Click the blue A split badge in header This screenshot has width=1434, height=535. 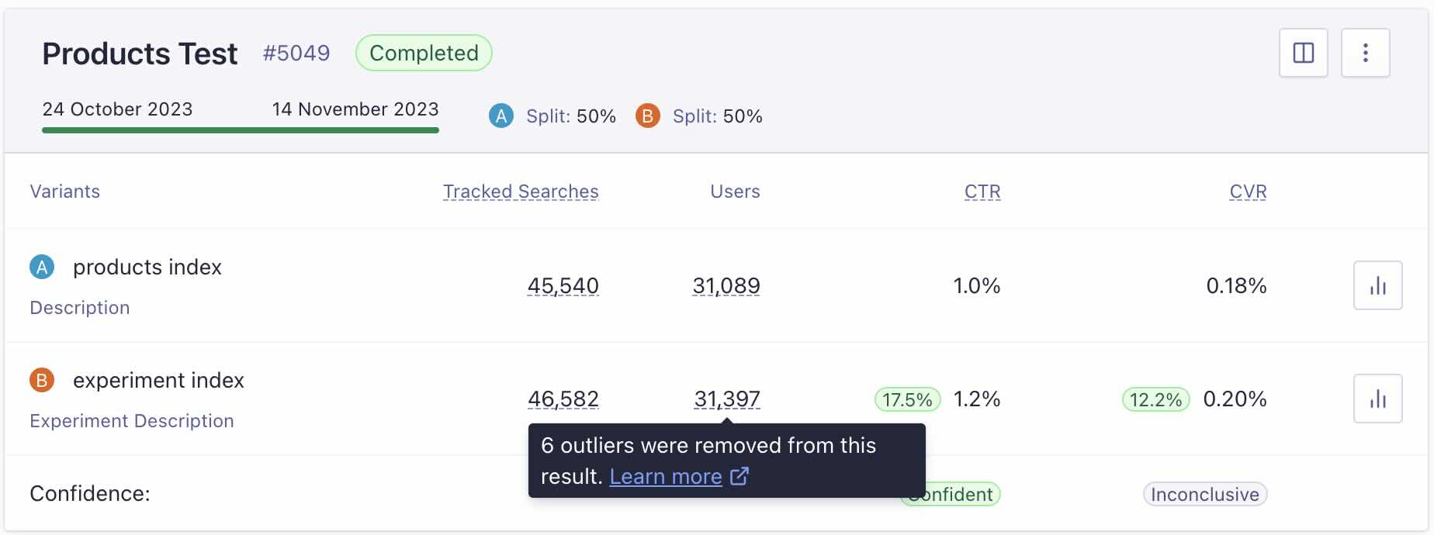tap(501, 116)
